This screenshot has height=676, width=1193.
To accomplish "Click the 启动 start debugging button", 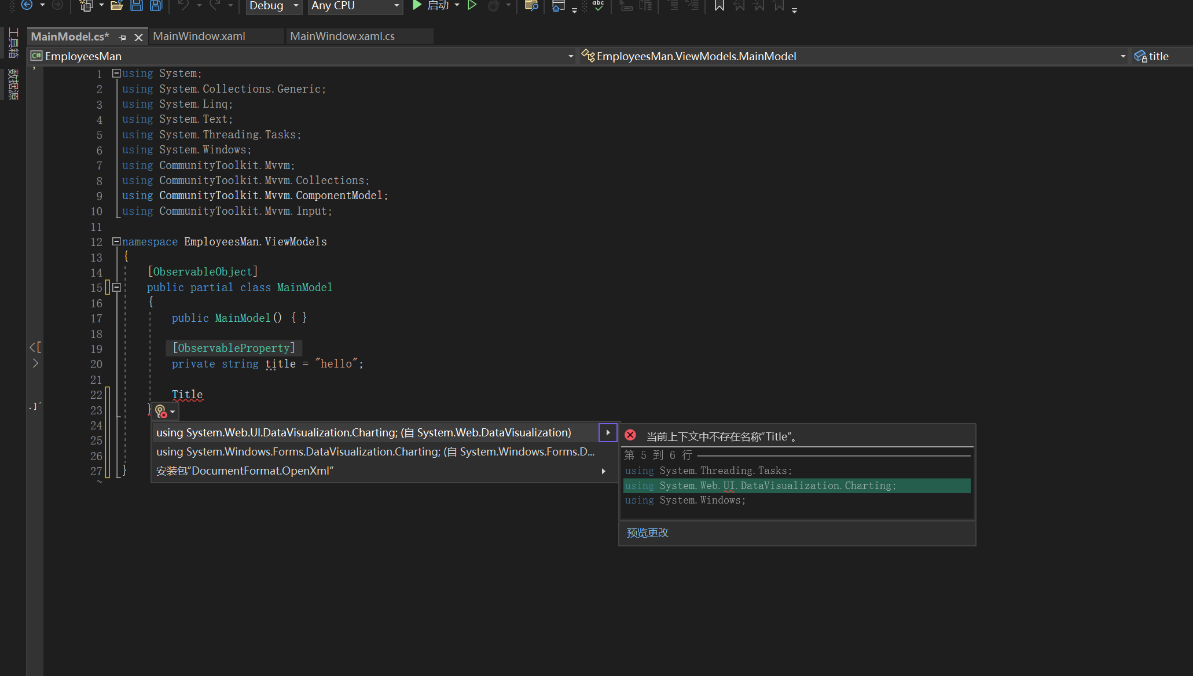I will (x=431, y=6).
